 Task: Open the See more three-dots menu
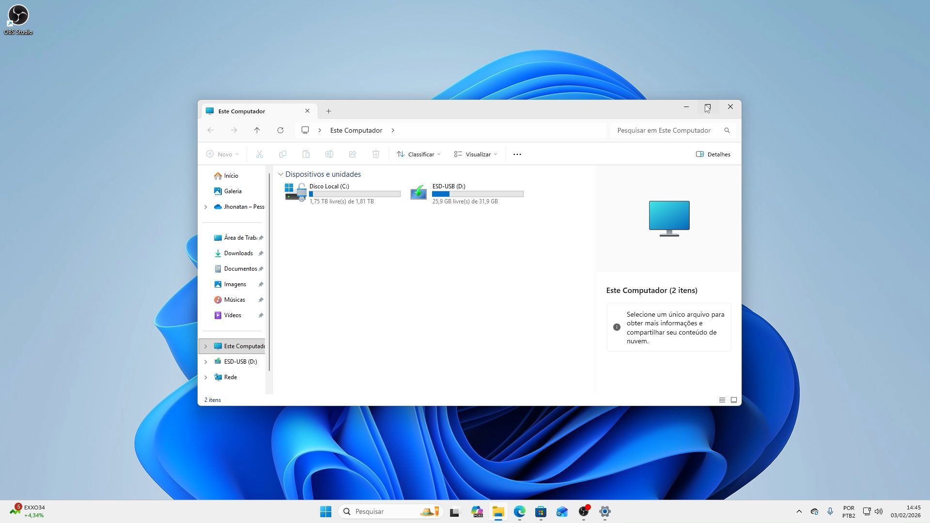click(x=517, y=154)
